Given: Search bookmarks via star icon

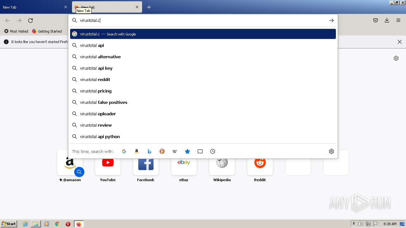Looking at the screenshot, I should [187, 151].
